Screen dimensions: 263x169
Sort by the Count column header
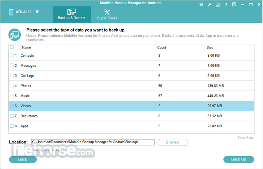162,48
